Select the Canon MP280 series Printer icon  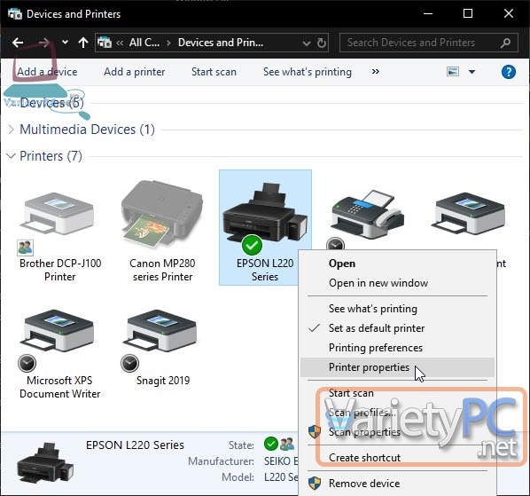[162, 214]
